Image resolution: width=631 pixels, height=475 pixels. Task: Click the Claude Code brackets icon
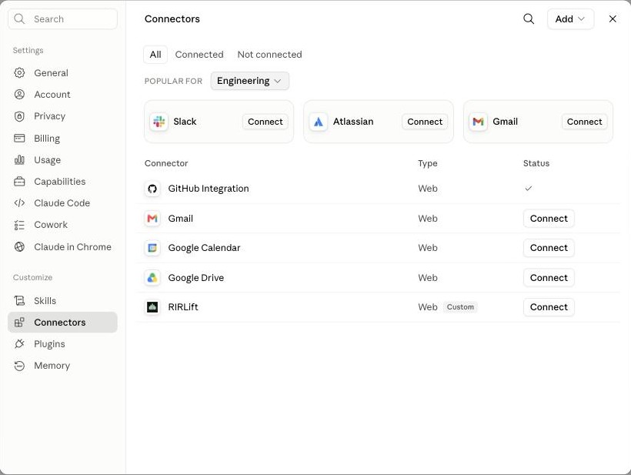19,203
